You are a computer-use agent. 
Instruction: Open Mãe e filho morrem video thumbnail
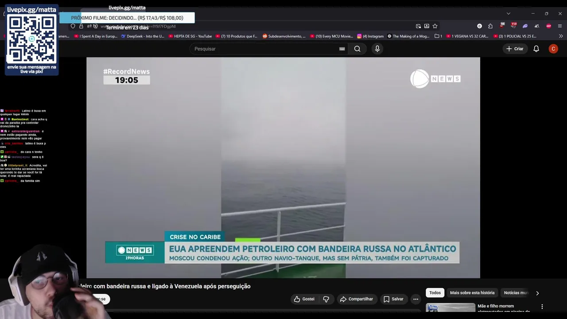pos(450,307)
